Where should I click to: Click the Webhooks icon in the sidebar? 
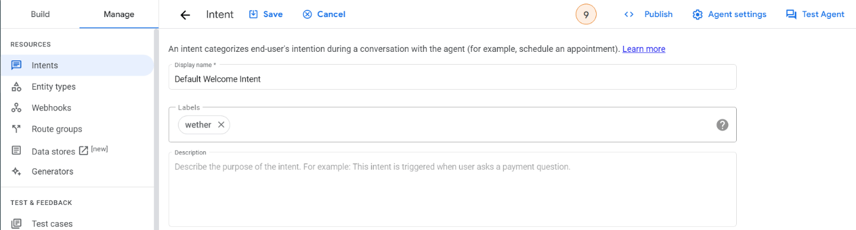(17, 108)
